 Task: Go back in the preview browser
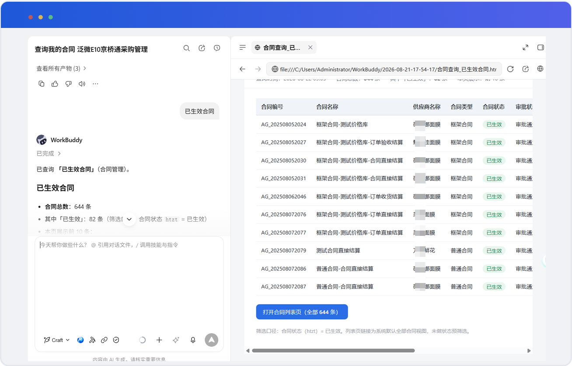[x=243, y=69]
